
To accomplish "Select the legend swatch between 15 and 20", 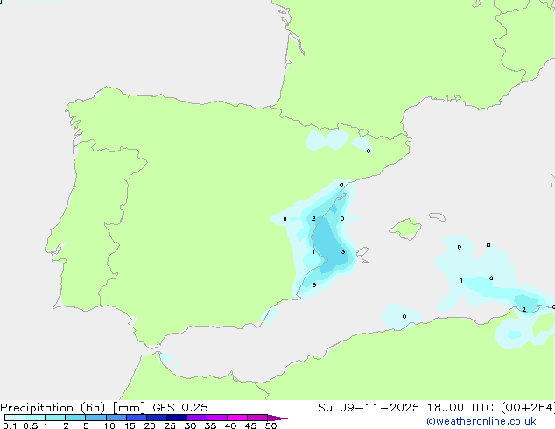I will coord(137,418).
